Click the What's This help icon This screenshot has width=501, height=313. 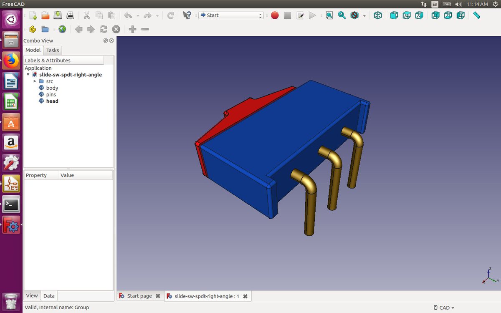(187, 15)
